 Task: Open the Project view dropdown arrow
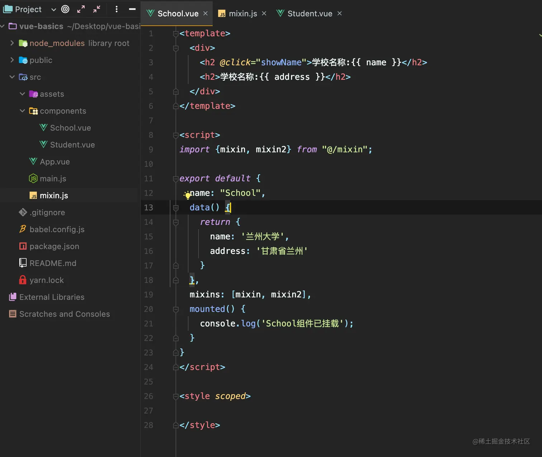[x=54, y=10]
